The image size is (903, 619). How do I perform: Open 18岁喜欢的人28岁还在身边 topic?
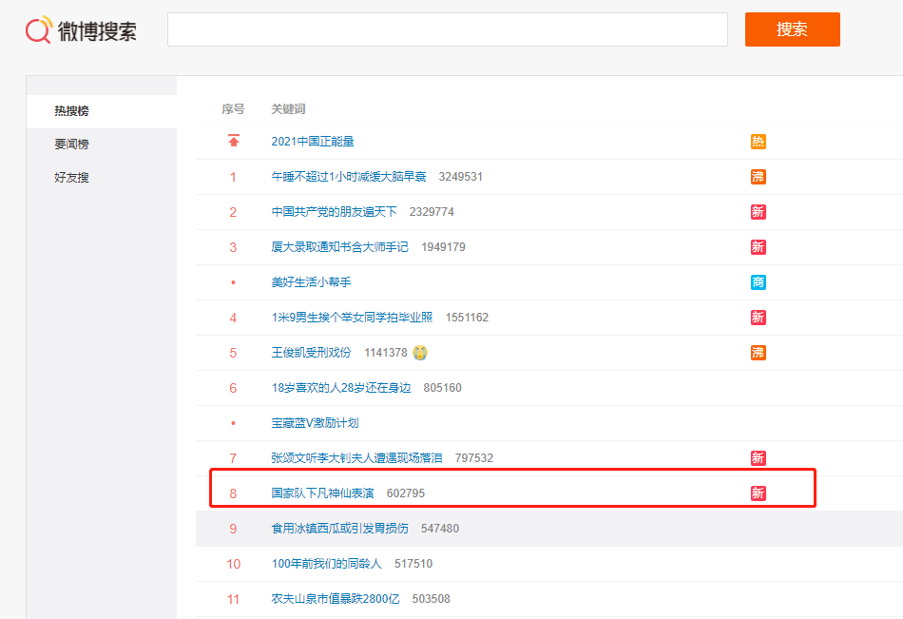tap(341, 388)
